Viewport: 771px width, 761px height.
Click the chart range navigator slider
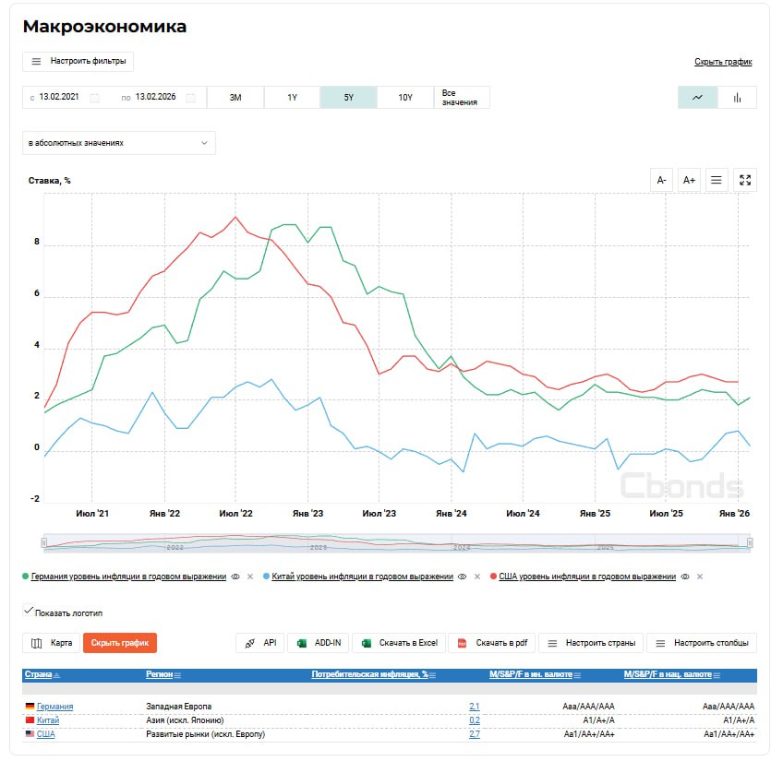[x=395, y=544]
